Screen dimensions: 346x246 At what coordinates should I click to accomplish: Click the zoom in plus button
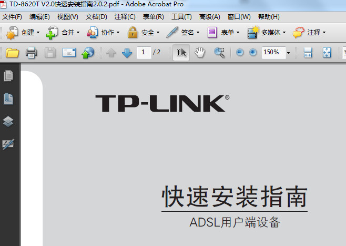click(x=253, y=52)
